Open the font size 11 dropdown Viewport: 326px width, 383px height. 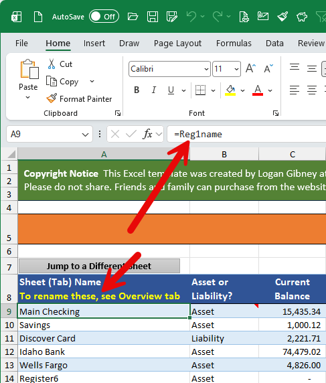point(236,69)
